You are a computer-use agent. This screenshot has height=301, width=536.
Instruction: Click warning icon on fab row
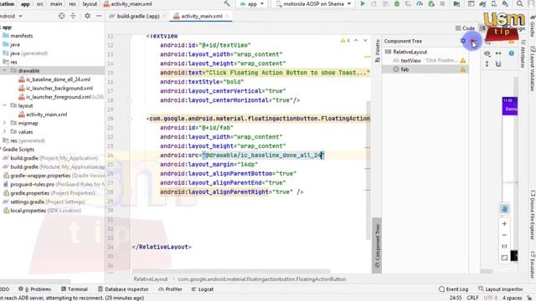click(463, 69)
